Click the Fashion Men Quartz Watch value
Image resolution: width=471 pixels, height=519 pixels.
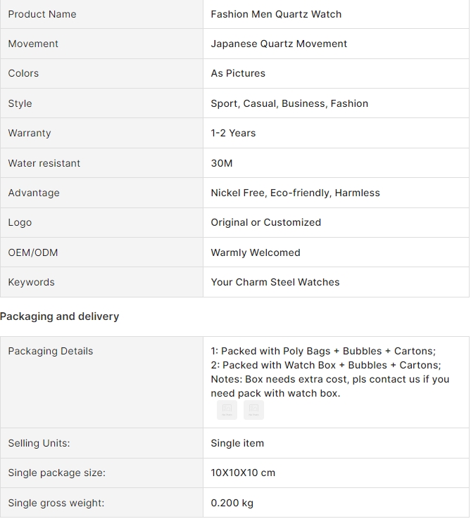coord(276,14)
